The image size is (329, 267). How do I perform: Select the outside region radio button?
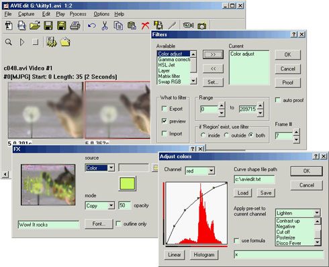[226, 135]
